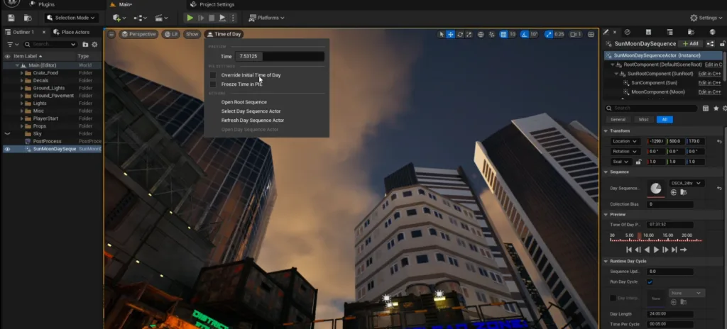Create new folder in Outliner

point(85,45)
